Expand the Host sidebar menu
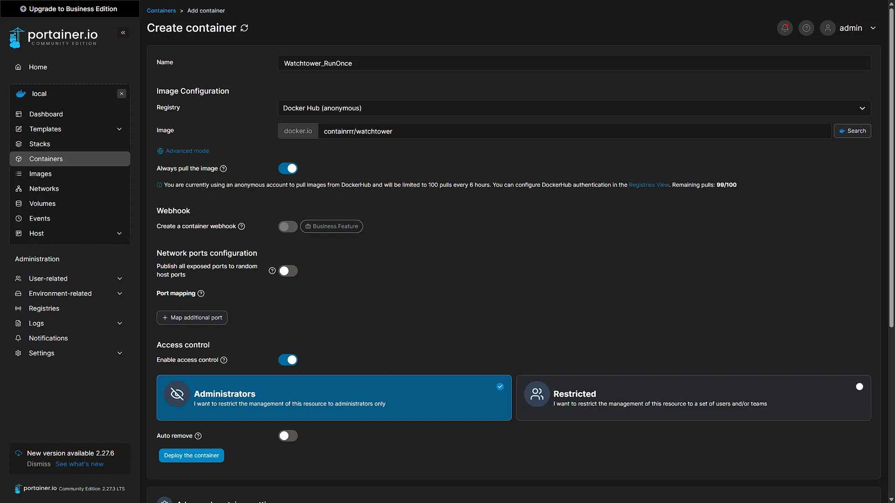Image resolution: width=895 pixels, height=503 pixels. coord(70,233)
